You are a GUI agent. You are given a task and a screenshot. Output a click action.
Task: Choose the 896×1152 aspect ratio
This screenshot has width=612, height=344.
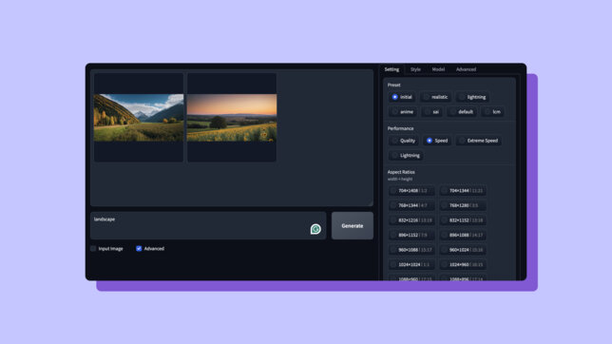pos(411,235)
